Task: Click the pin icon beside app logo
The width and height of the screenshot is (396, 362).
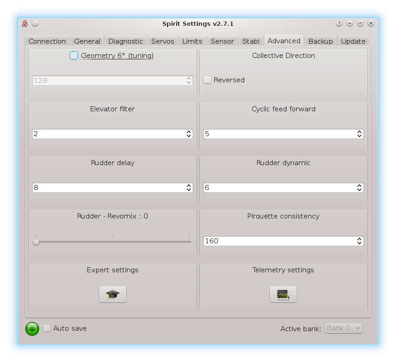Action: point(35,23)
